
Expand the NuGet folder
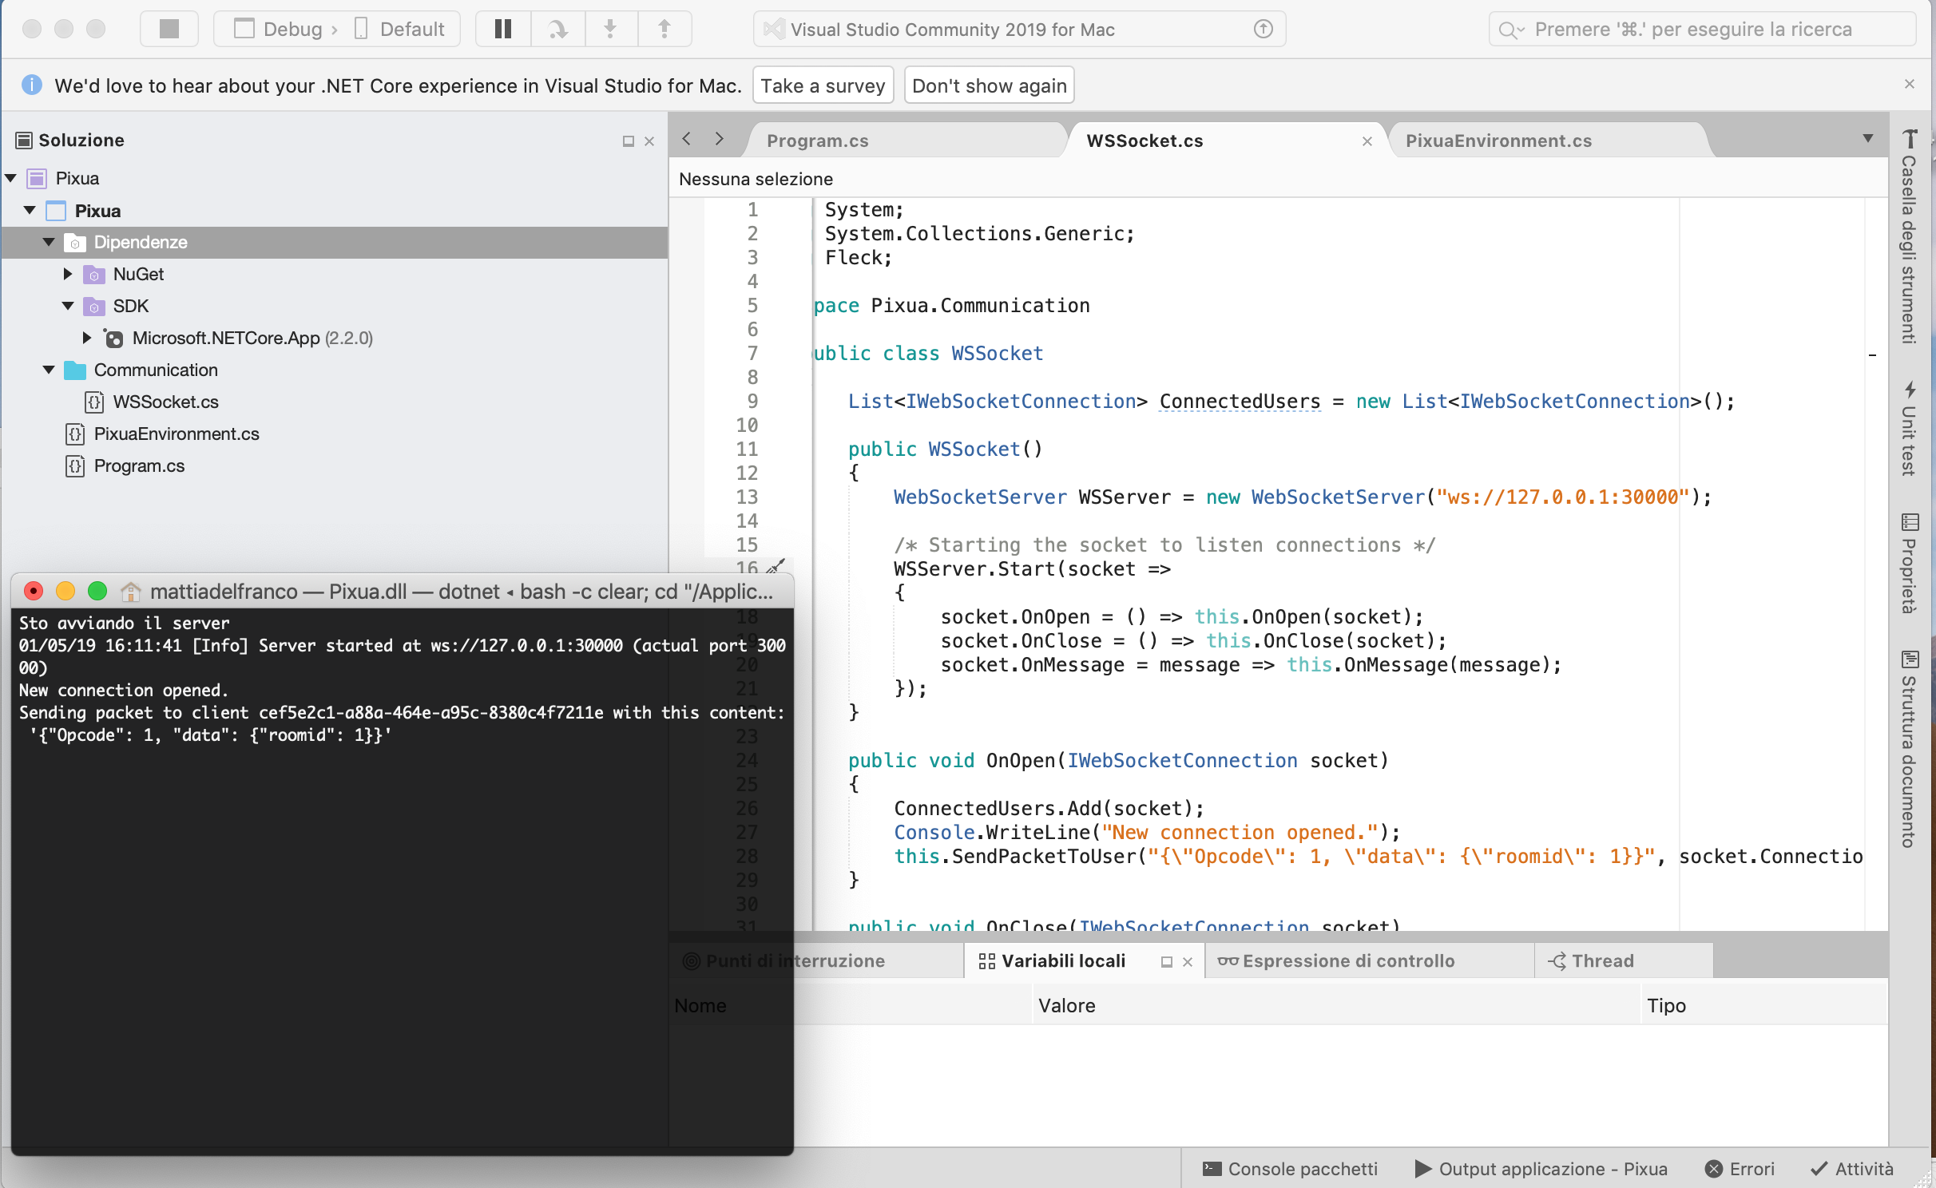pyautogui.click(x=69, y=274)
